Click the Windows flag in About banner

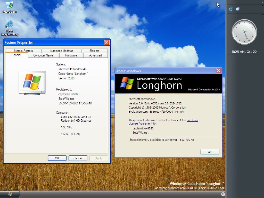pyautogui.click(x=127, y=83)
